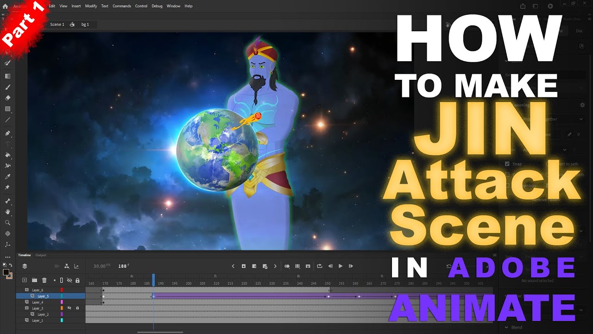Click the current frame number 188

click(x=122, y=266)
